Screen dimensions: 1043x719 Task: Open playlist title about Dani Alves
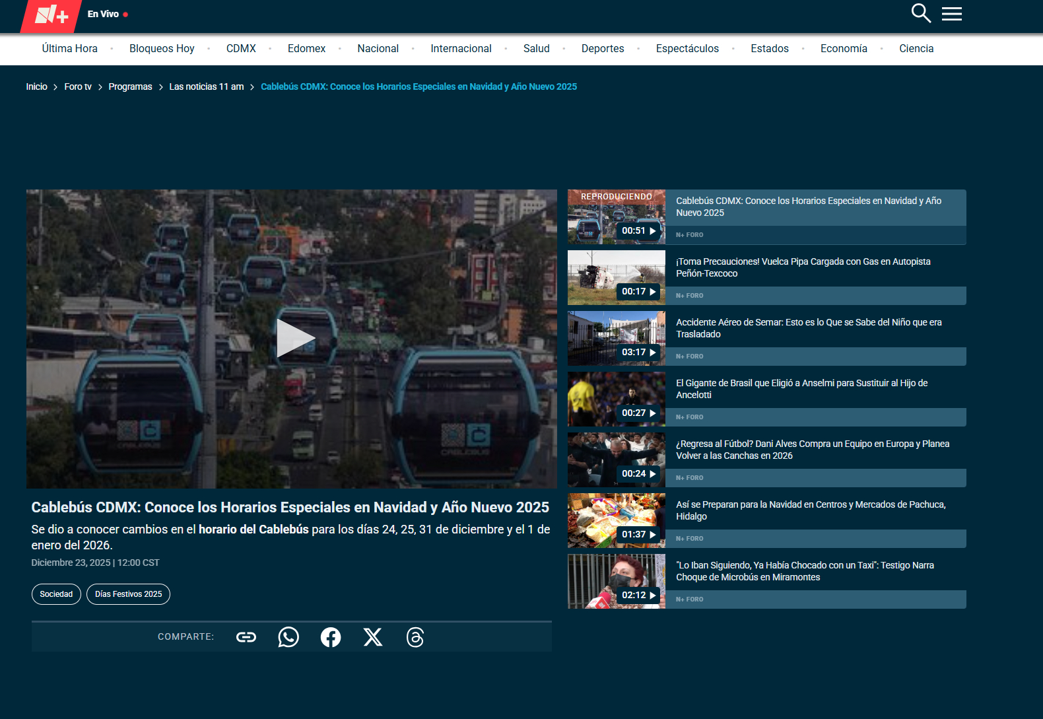813,450
